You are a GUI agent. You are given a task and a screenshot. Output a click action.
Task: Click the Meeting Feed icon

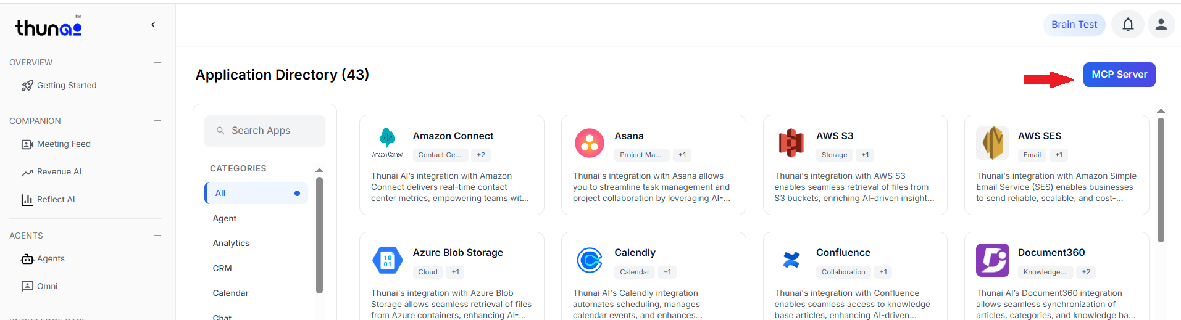point(27,144)
